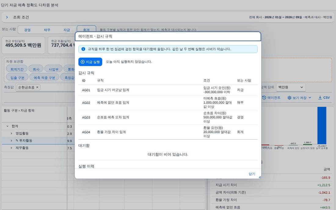
Task: Switch to the 자금 viewer tab
Action: tap(67, 30)
